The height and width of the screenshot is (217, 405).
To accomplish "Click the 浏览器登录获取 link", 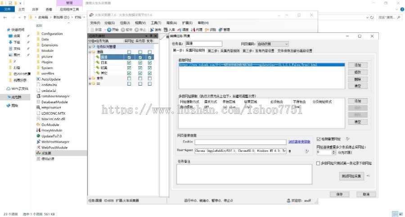I will [x=299, y=141].
